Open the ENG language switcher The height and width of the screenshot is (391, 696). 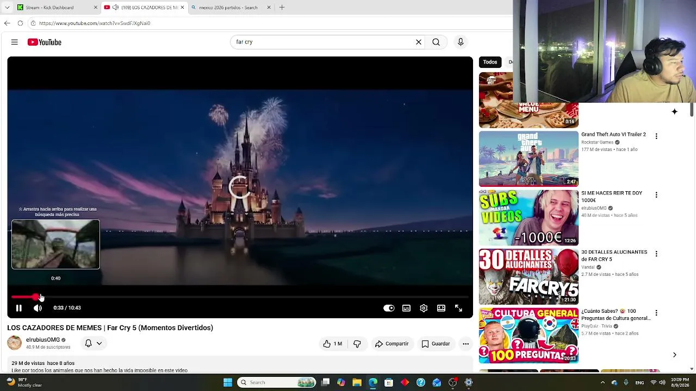tap(639, 382)
